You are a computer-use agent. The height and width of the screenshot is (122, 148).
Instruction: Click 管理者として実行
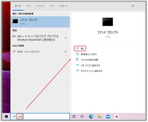[x=89, y=54]
